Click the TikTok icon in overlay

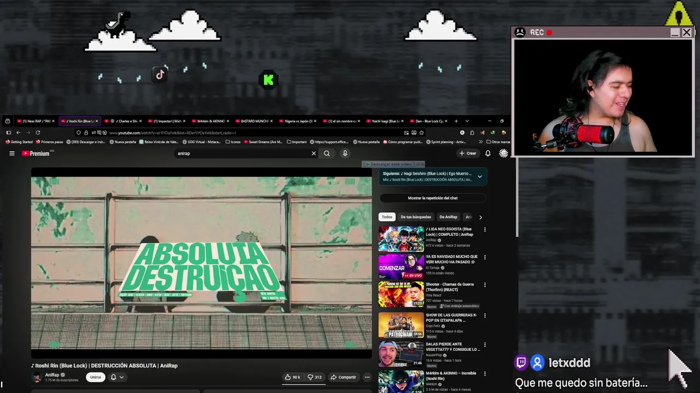160,75
